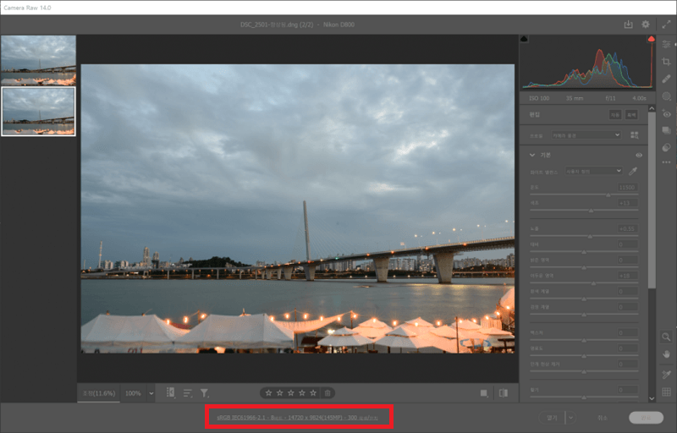
Task: Open the Red Eye removal tool
Action: click(666, 113)
